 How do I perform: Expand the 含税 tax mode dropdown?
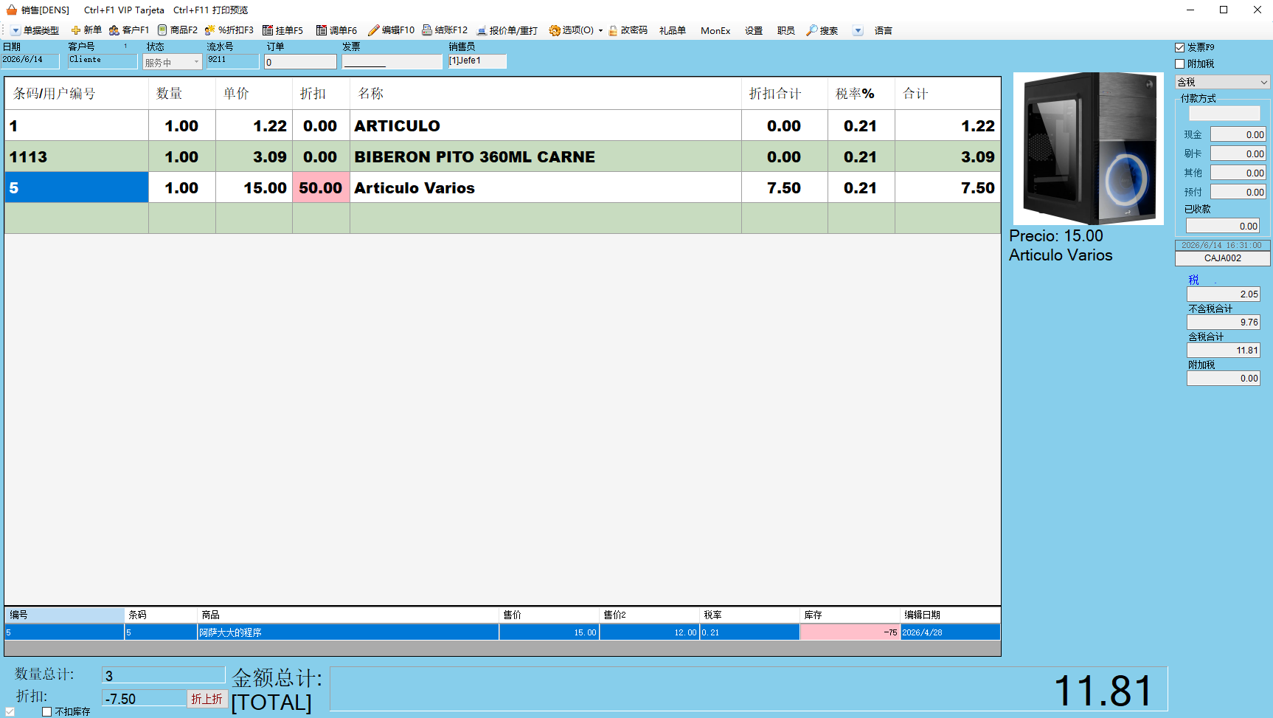(x=1263, y=82)
